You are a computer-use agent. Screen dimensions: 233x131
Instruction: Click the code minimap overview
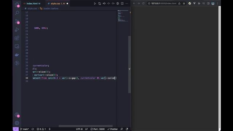[x=123, y=16]
